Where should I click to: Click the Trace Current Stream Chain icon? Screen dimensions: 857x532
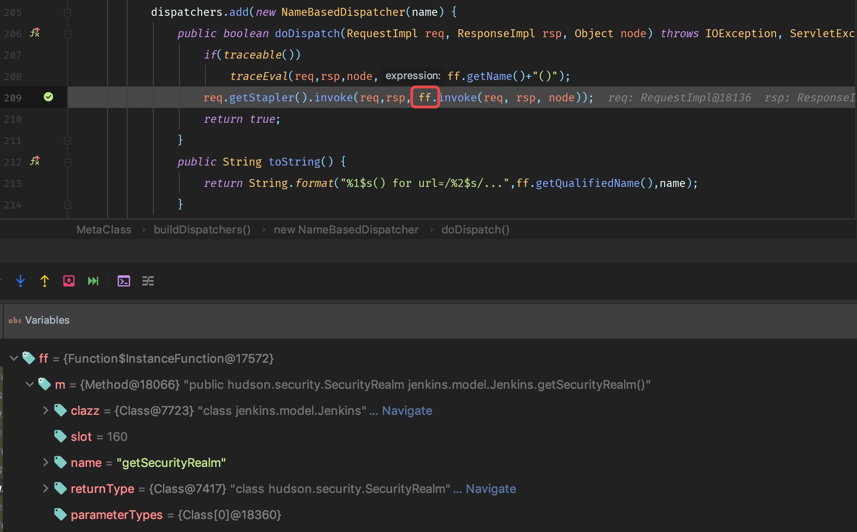[x=148, y=281]
